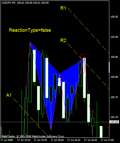Click the 105.75 price scale label
Image resolution: width=120 pixels, height=143 pixels.
[114, 97]
